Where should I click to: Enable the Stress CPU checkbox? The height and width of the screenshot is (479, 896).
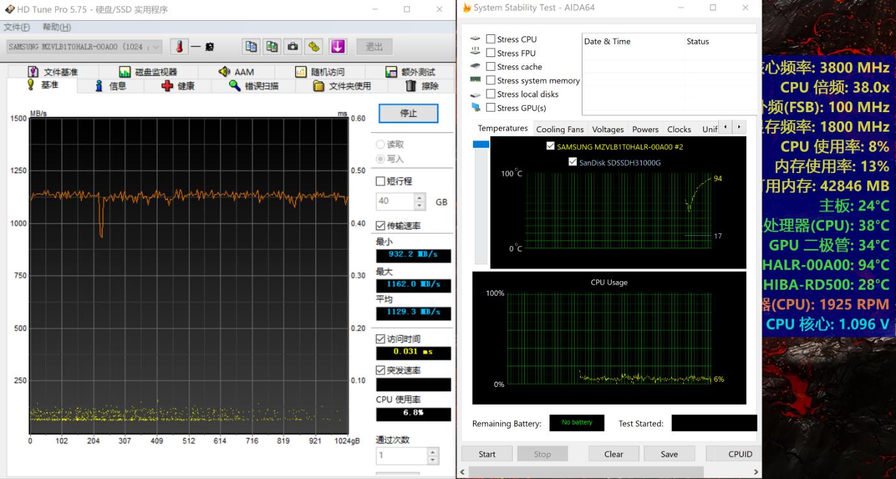coord(492,39)
